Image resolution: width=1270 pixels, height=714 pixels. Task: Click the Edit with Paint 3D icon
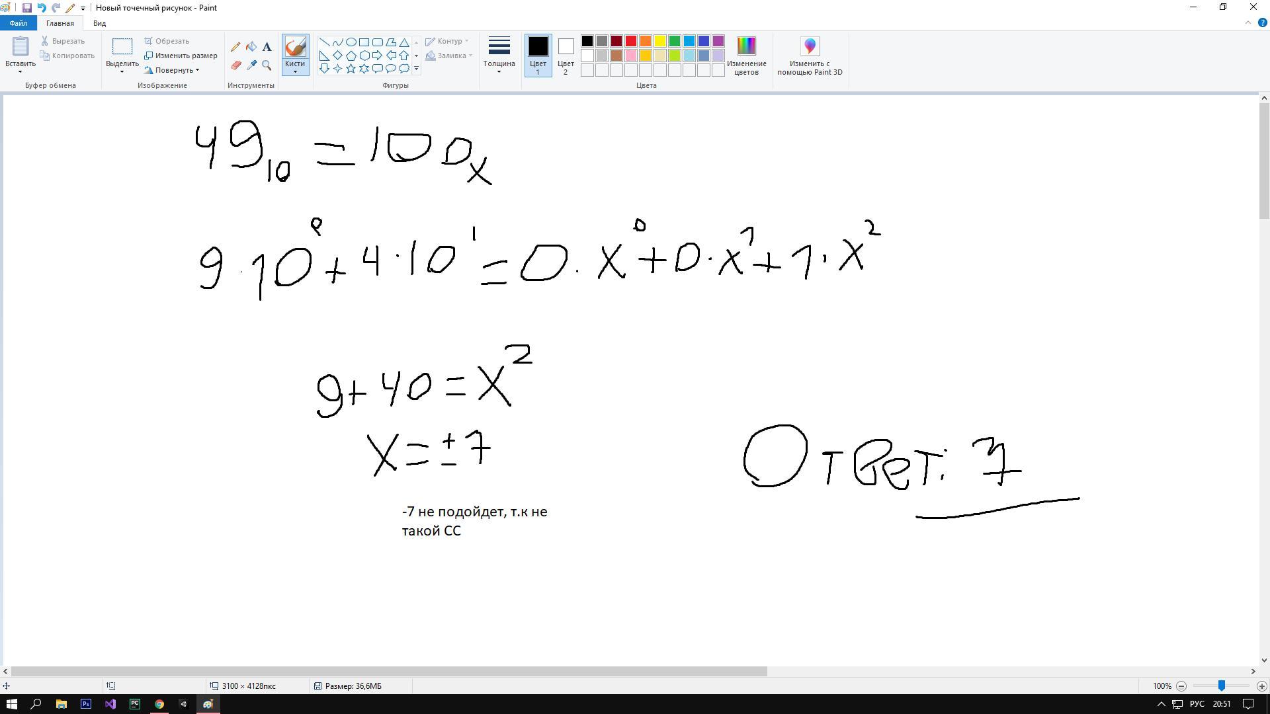pyautogui.click(x=810, y=47)
